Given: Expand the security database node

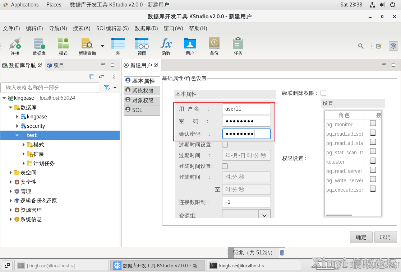Looking at the screenshot, I should (17, 126).
